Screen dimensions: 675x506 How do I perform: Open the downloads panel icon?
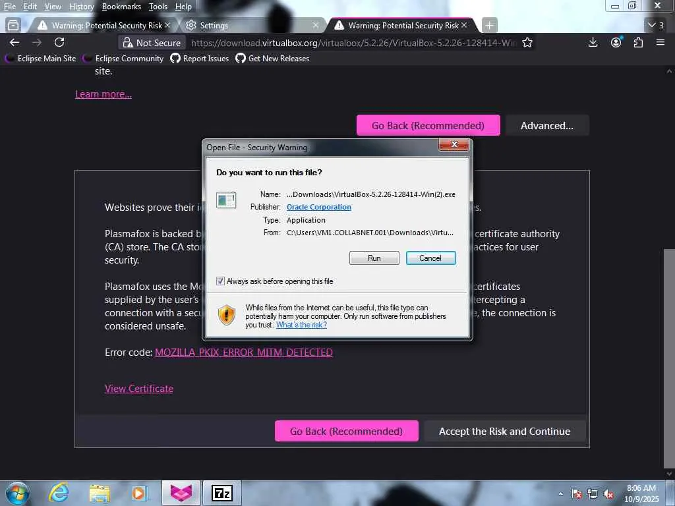pos(593,42)
